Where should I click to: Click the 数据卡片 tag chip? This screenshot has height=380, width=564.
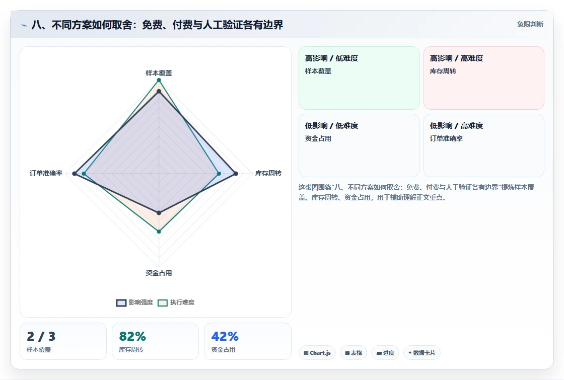(421, 353)
